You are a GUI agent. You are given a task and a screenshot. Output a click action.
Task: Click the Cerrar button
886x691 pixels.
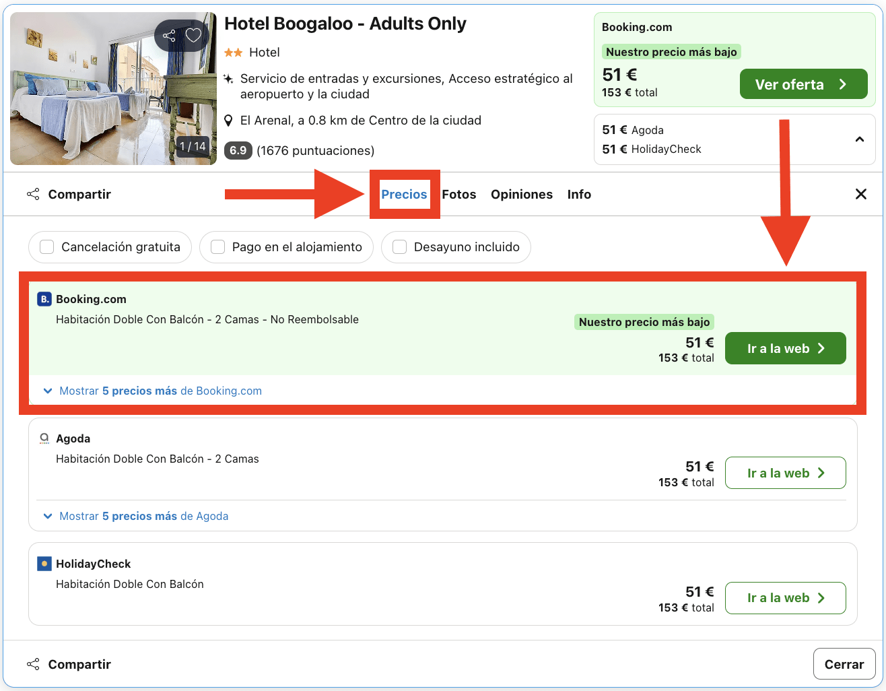pyautogui.click(x=844, y=663)
